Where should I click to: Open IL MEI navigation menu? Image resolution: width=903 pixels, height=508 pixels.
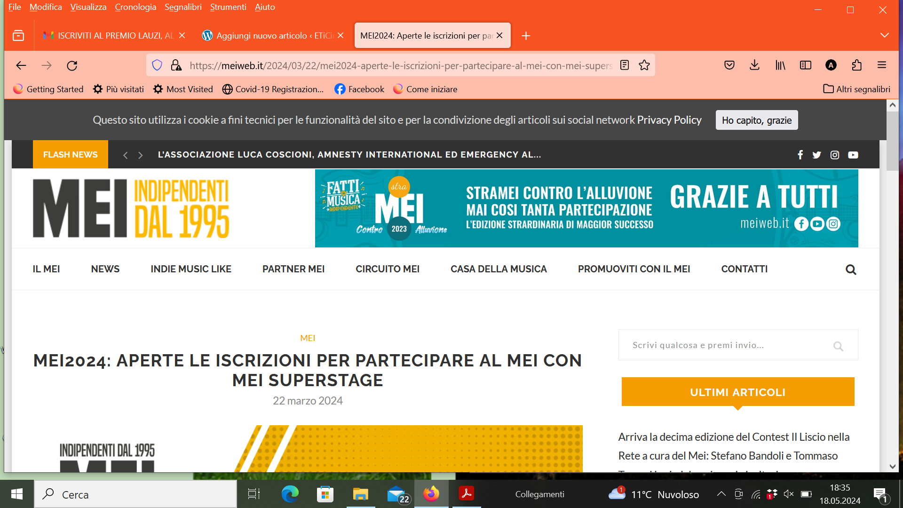click(x=46, y=269)
